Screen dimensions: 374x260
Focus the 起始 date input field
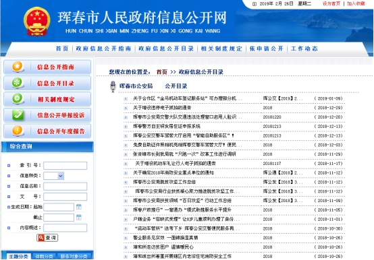(59, 207)
